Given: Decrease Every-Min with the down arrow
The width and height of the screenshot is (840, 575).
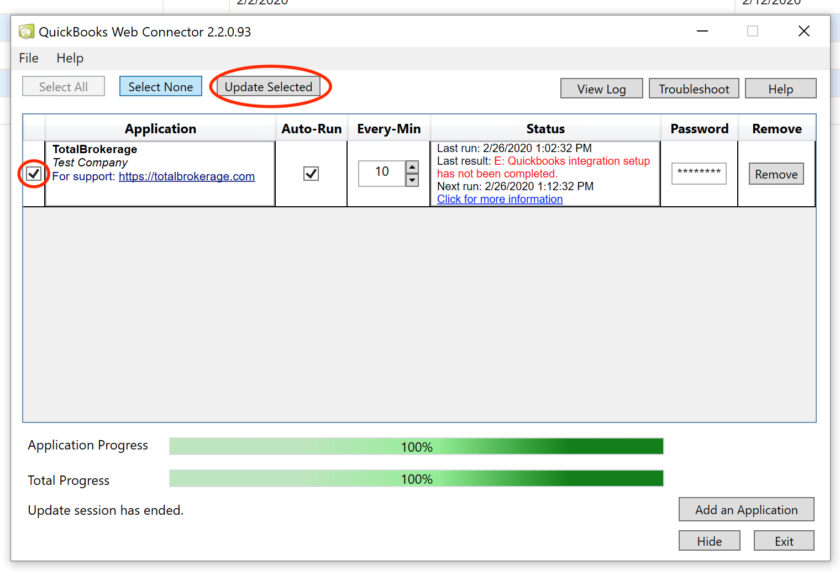Looking at the screenshot, I should [412, 180].
